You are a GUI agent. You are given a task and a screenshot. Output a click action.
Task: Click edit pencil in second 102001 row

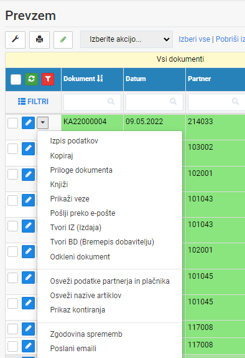coord(28,251)
